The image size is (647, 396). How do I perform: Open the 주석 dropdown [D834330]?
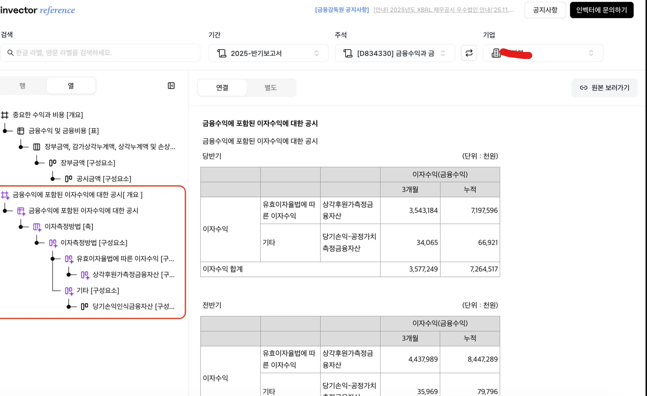395,53
